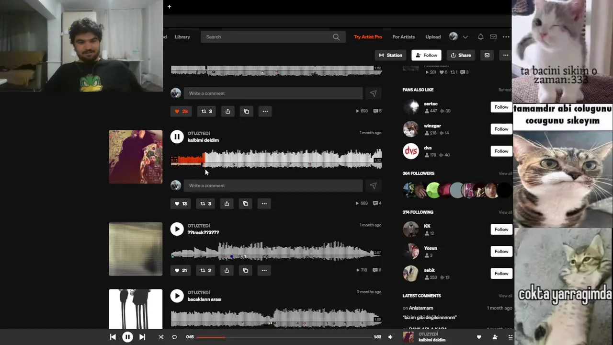Like kalbimi deldim with 13 likes

pyautogui.click(x=181, y=204)
